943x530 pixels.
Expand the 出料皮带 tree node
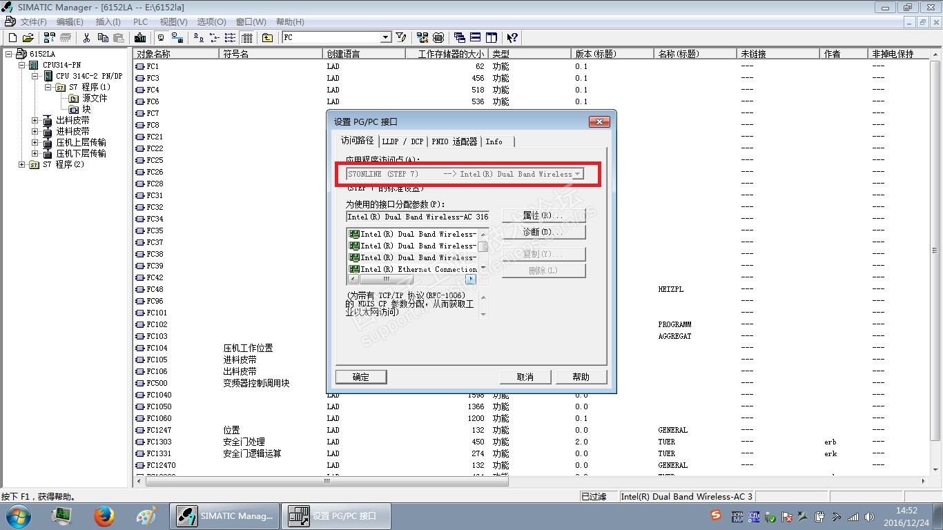tap(35, 120)
